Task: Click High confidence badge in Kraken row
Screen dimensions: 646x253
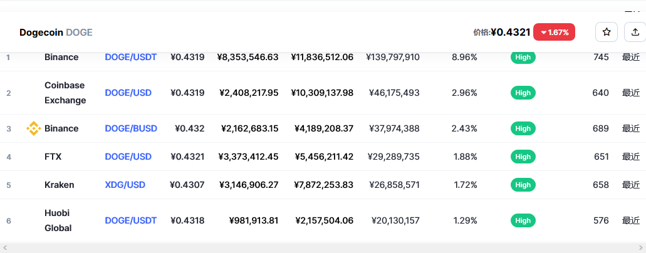Action: click(523, 185)
